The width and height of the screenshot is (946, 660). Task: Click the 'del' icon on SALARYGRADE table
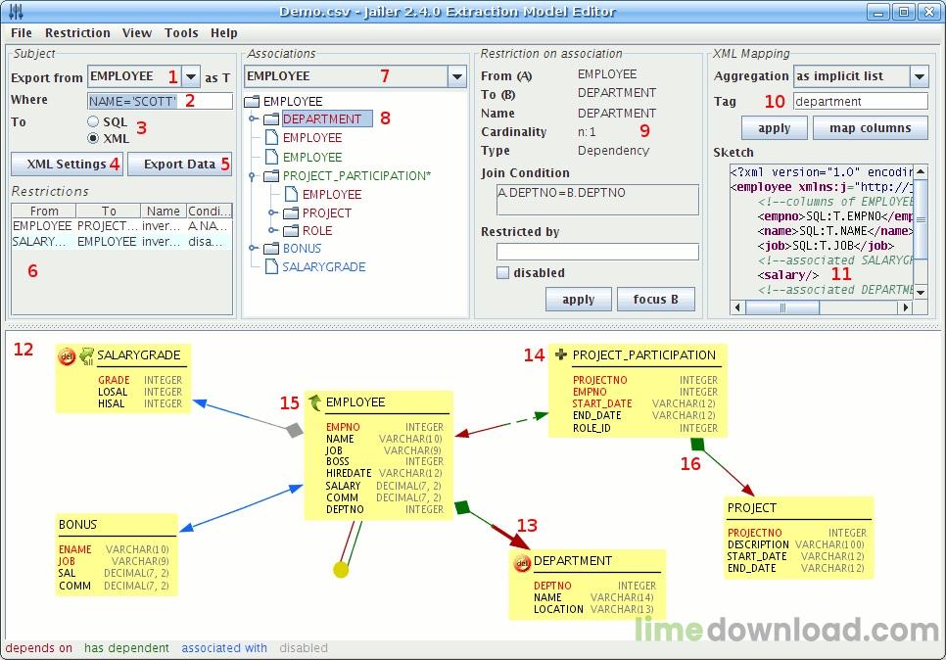point(67,356)
